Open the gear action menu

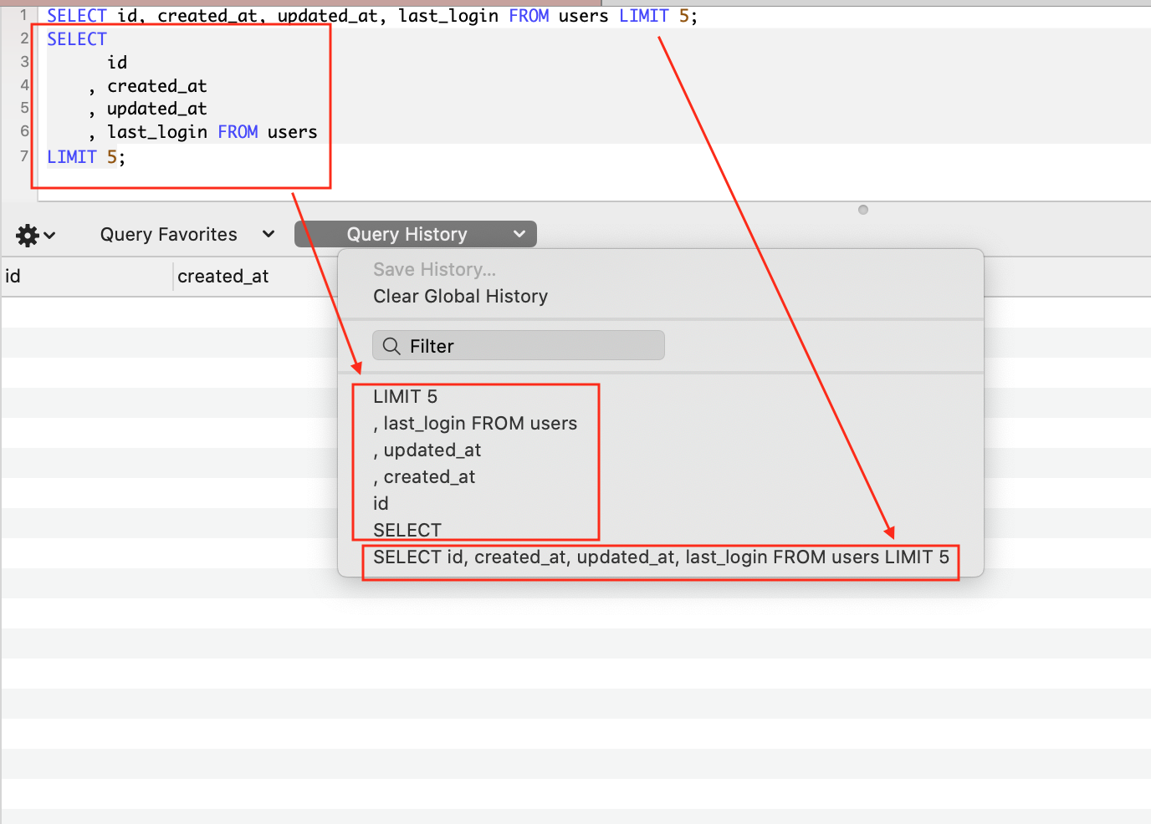point(35,235)
